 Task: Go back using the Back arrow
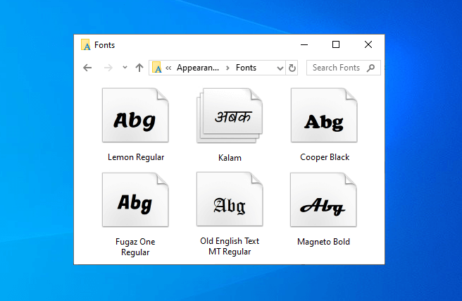click(x=87, y=68)
